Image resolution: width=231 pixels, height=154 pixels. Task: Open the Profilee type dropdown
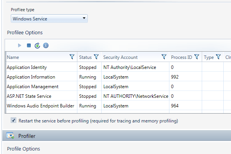pyautogui.click(x=49, y=18)
